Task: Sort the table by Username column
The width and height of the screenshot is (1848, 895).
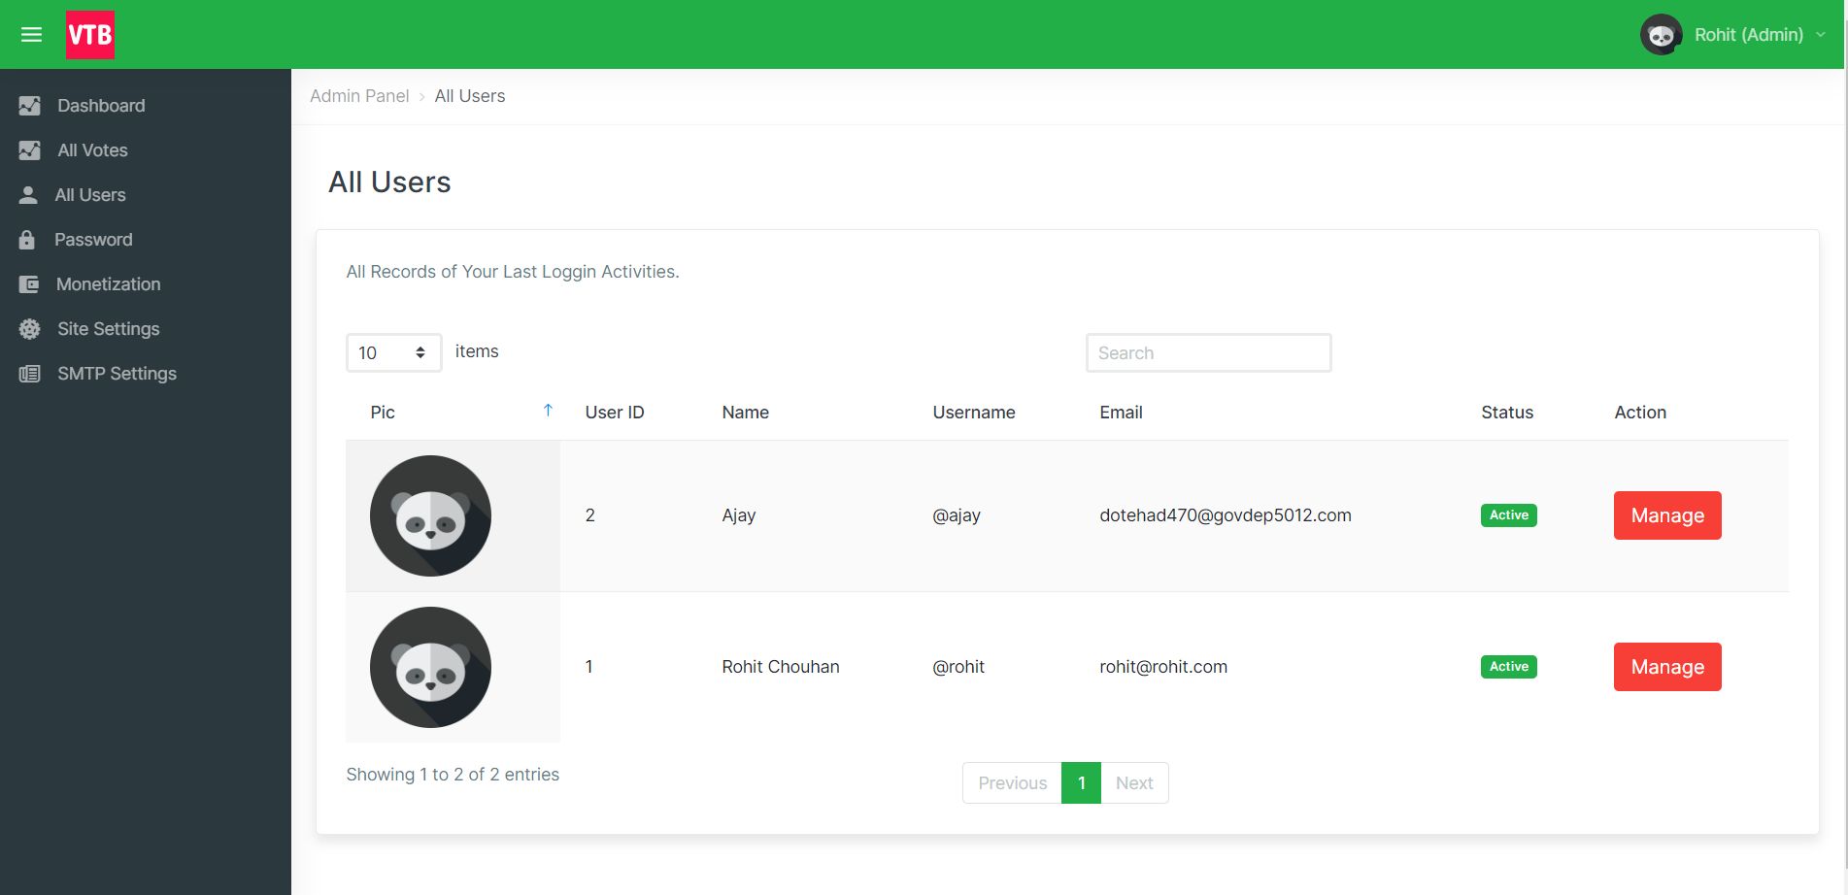Action: pos(973,413)
